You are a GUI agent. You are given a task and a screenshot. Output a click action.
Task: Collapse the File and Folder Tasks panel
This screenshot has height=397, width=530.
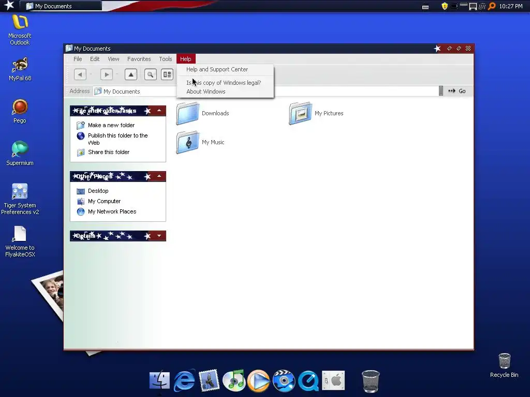pyautogui.click(x=159, y=111)
